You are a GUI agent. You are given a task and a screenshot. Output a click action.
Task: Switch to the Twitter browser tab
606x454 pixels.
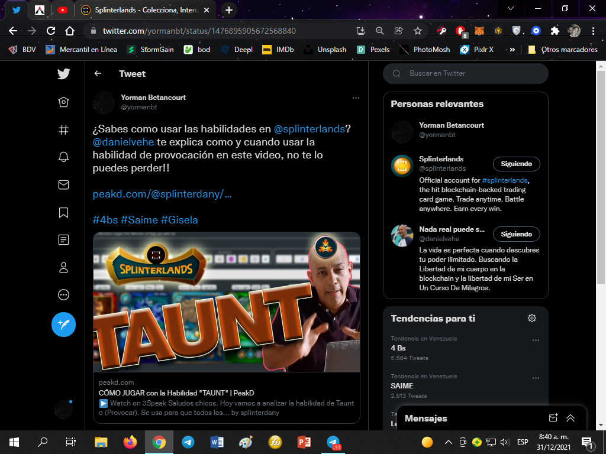point(16,10)
